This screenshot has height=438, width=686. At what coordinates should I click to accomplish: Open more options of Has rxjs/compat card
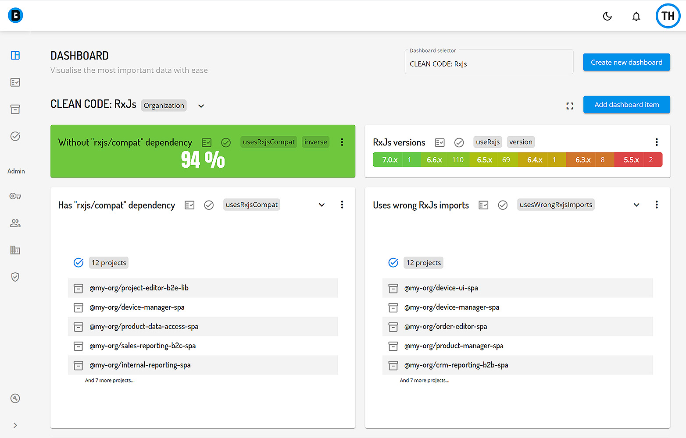342,205
